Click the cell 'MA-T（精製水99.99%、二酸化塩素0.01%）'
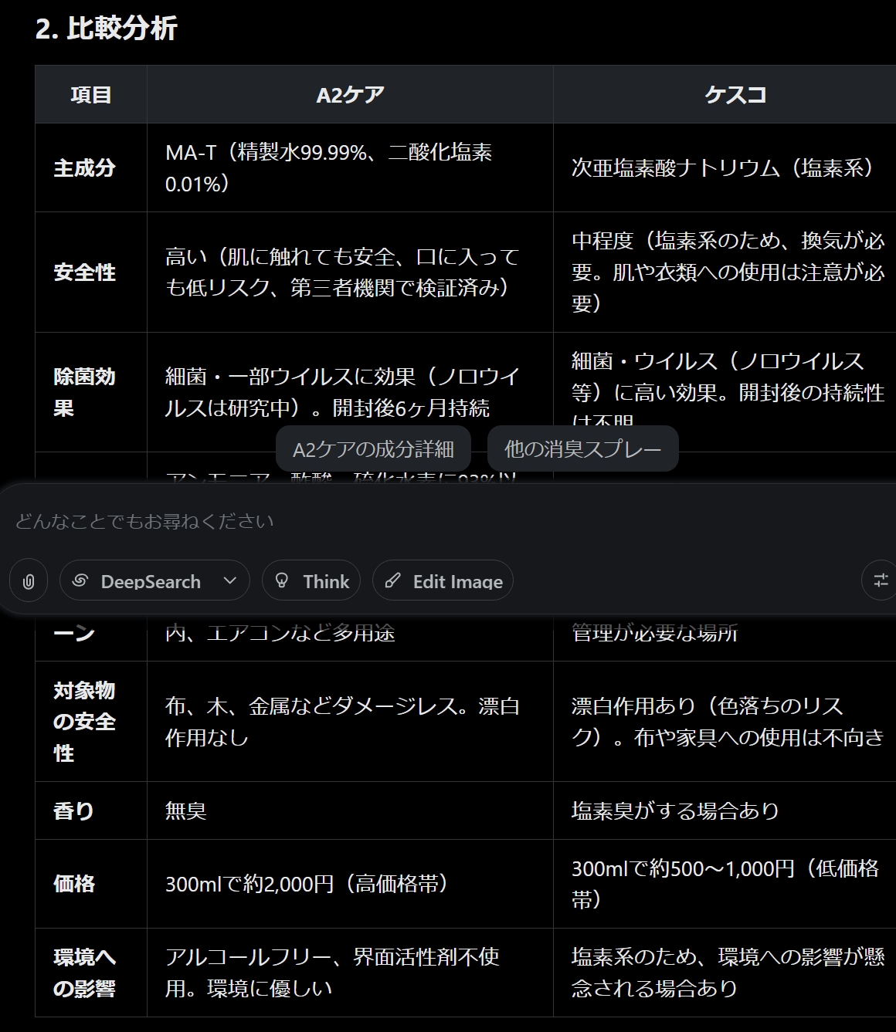Viewport: 896px width, 1032px height. (350, 167)
